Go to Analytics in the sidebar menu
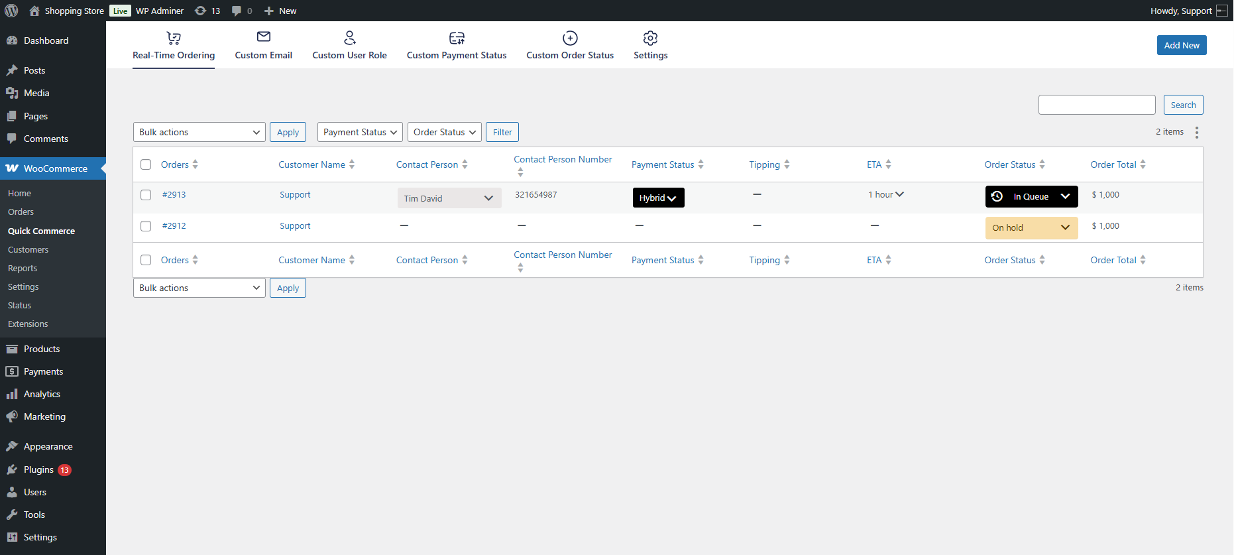This screenshot has height=555, width=1234. pos(42,394)
